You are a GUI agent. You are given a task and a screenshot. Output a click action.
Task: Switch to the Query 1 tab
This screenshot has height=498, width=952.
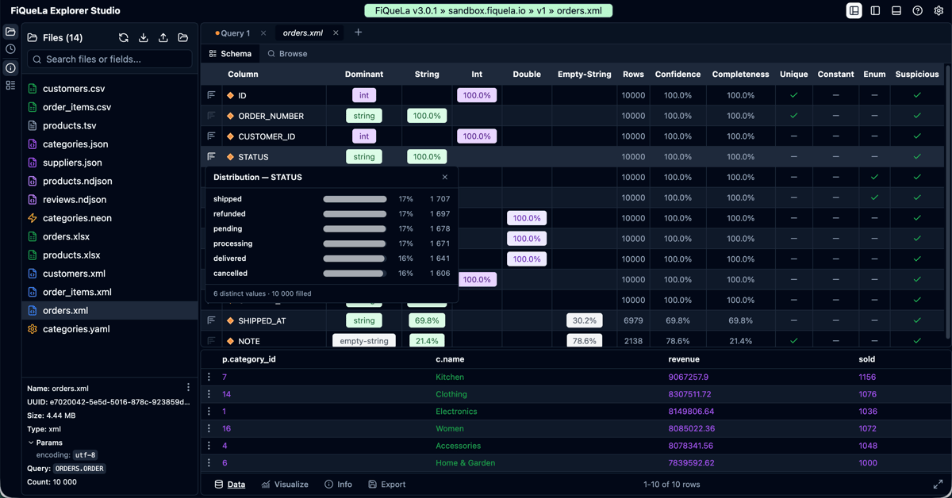[235, 33]
